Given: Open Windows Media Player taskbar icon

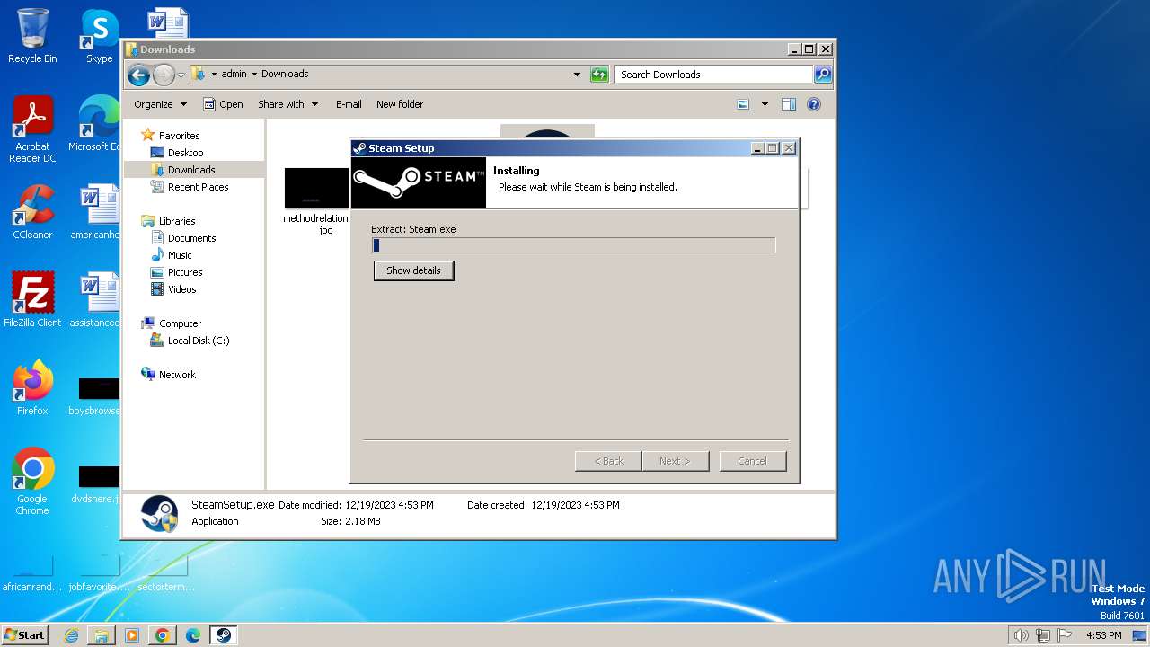Looking at the screenshot, I should click(132, 635).
